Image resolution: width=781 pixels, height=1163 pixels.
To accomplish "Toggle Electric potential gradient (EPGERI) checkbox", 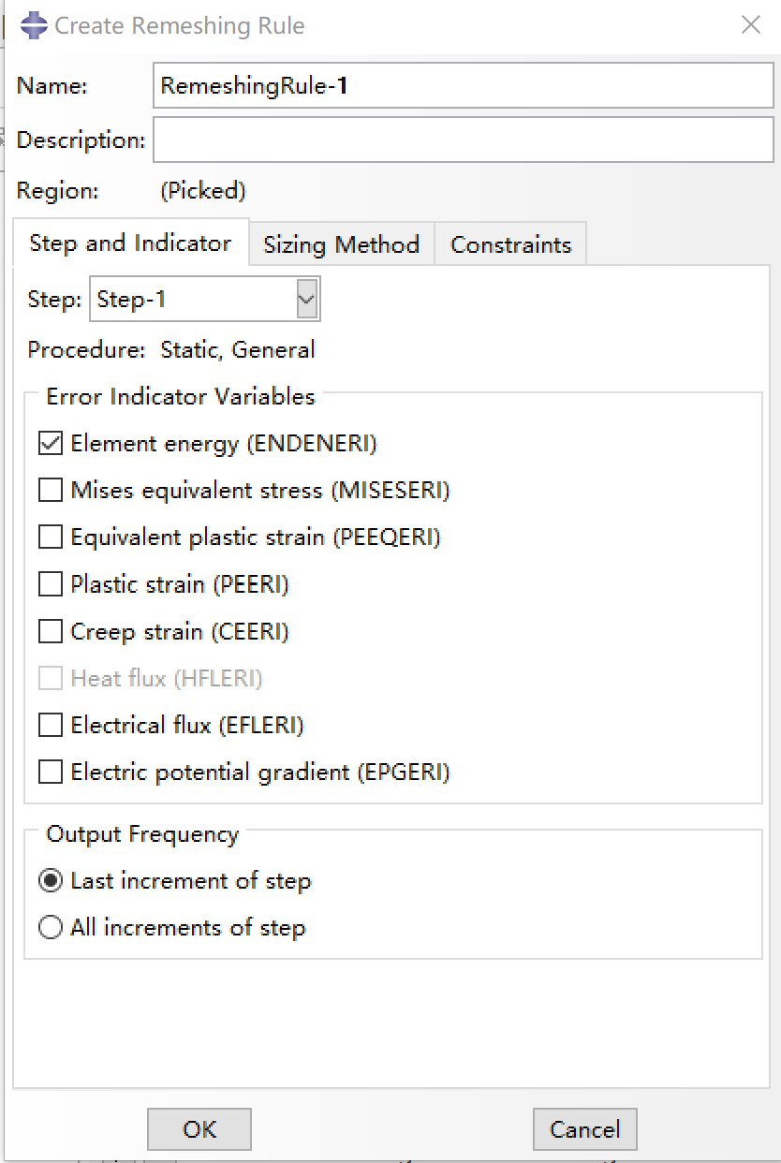I will 51,773.
